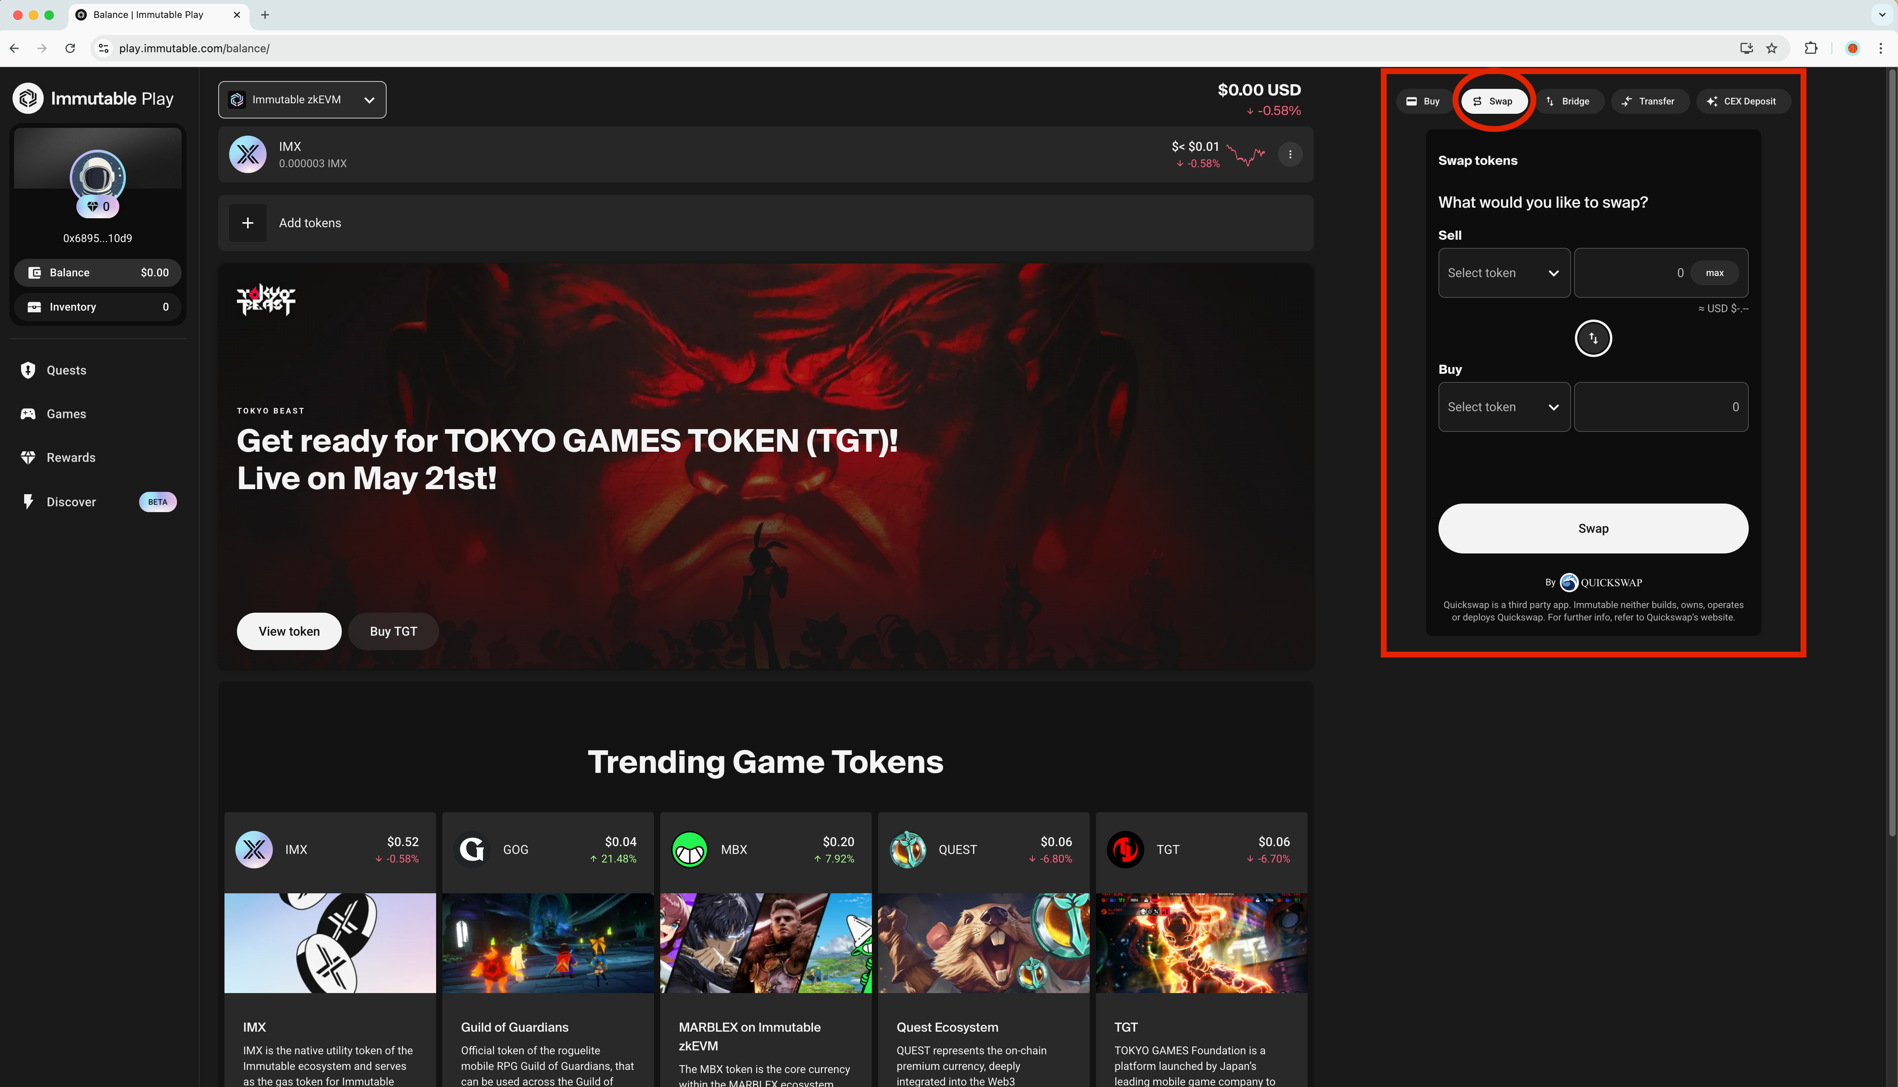The image size is (1898, 1087).
Task: Click the IMX price sparkline chart
Action: coord(1246,155)
